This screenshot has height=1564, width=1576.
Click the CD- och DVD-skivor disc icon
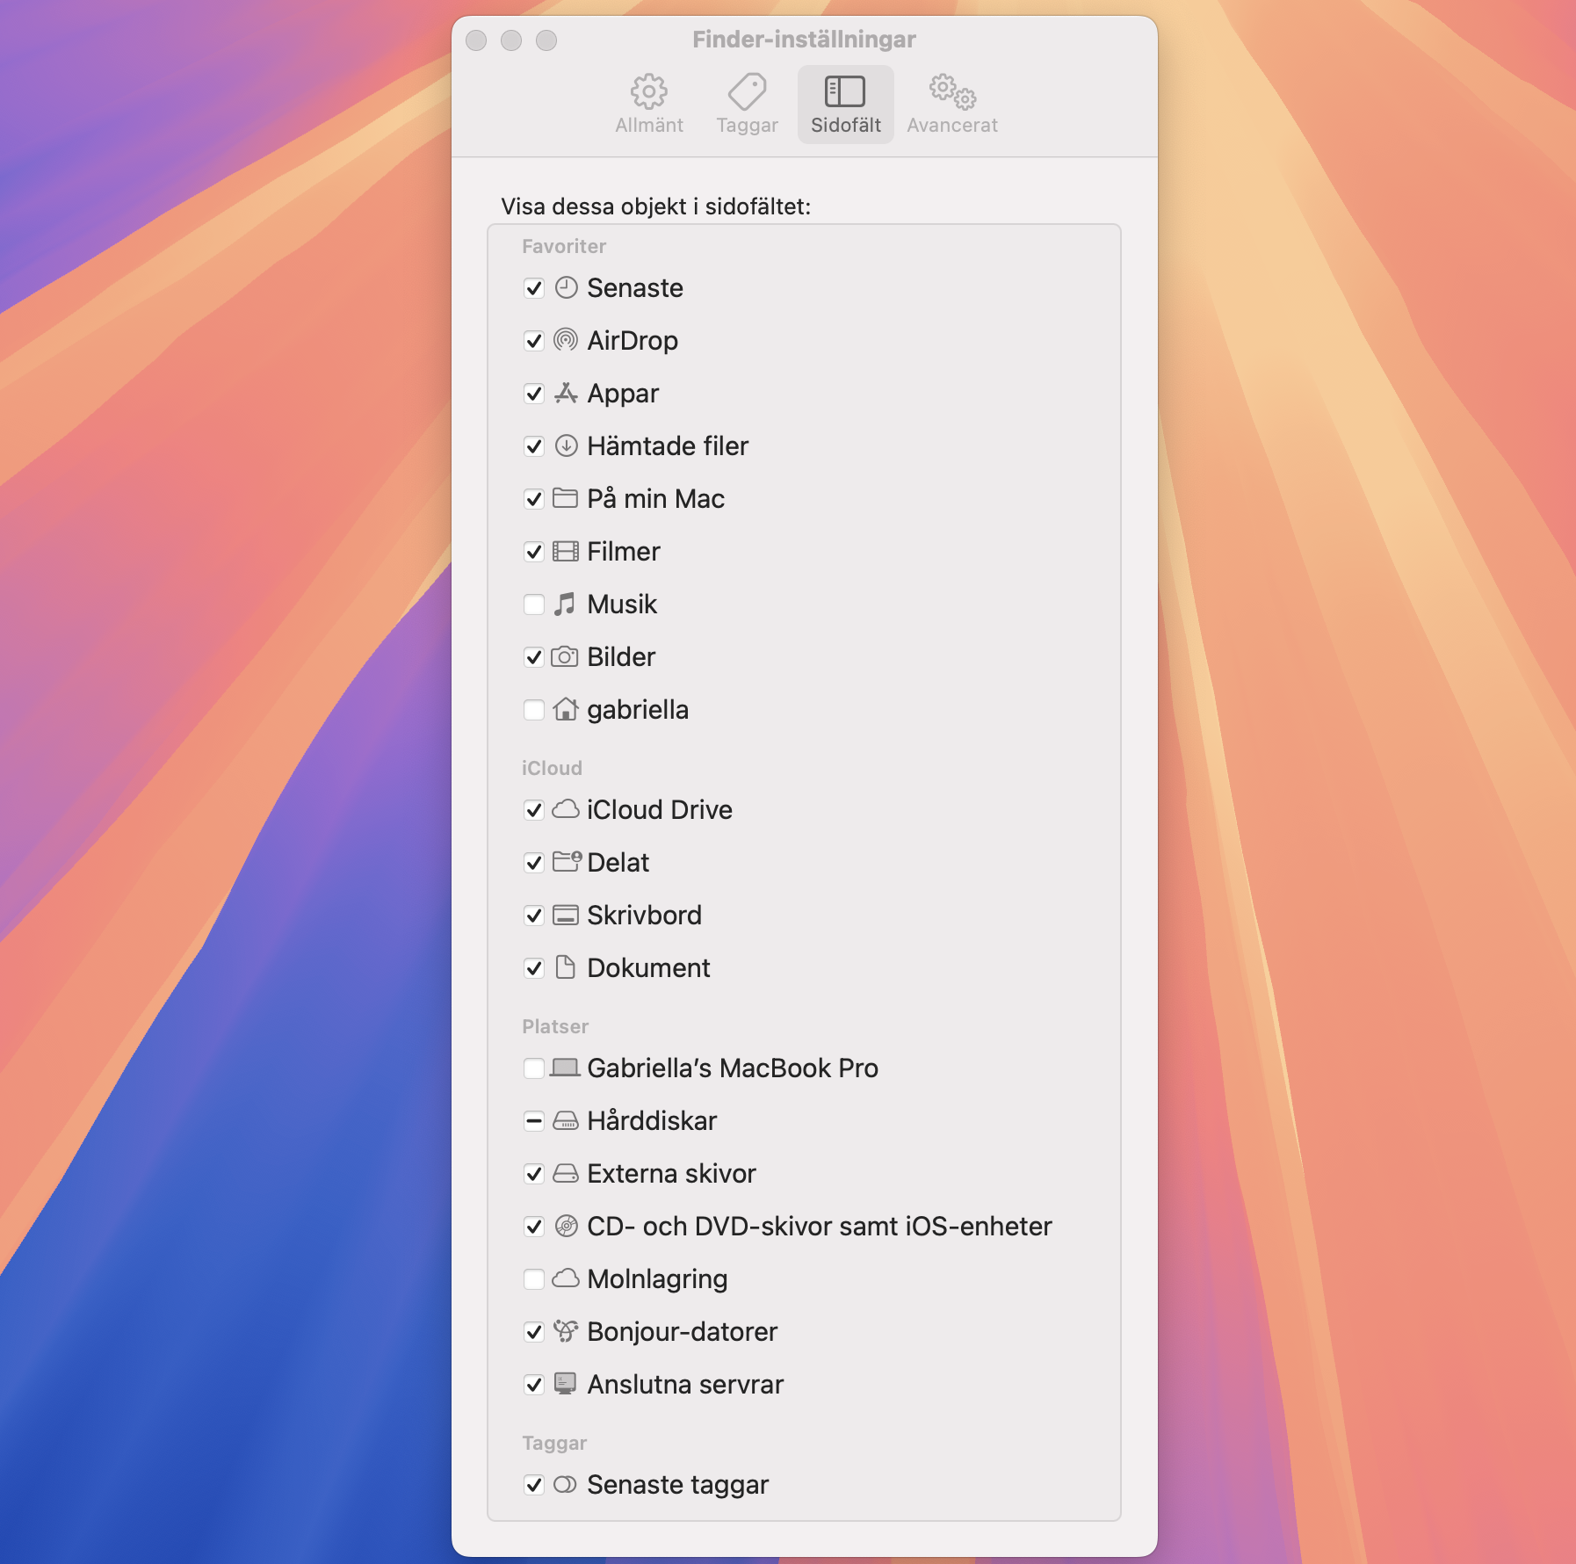coord(566,1226)
